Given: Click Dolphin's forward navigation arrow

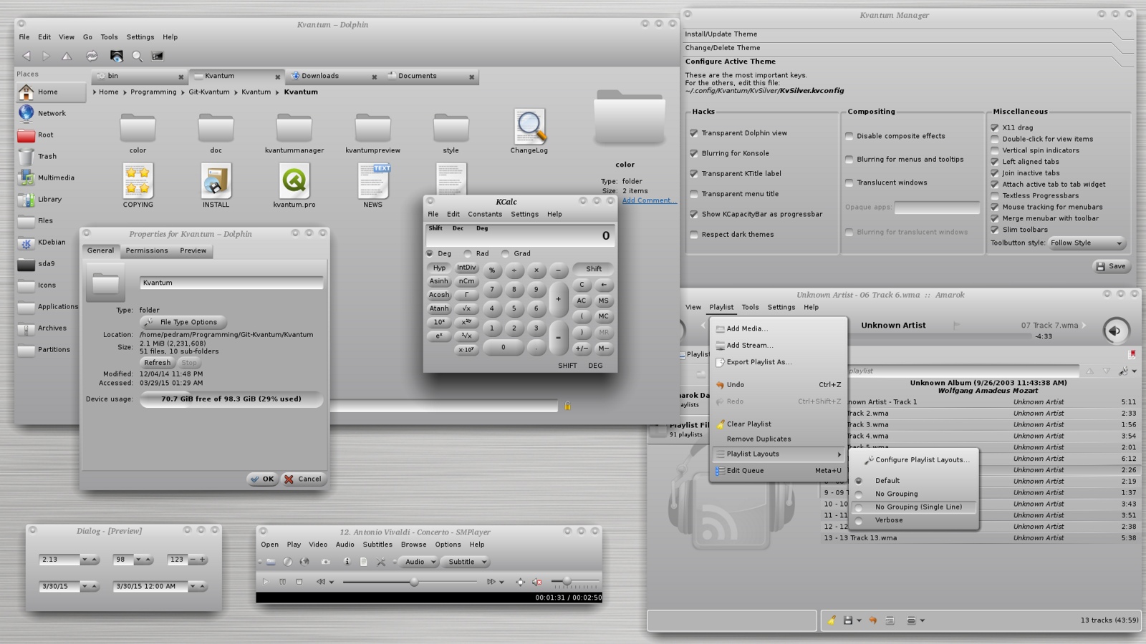Looking at the screenshot, I should pyautogui.click(x=46, y=56).
